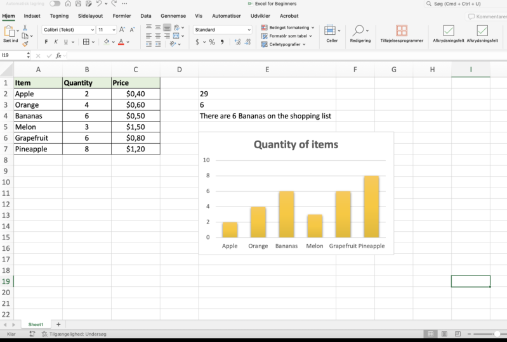Select the Hjem ribbon tab
The height and width of the screenshot is (342, 507).
[8, 16]
